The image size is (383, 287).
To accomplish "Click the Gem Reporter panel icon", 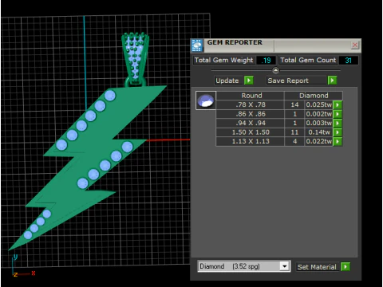I will pyautogui.click(x=197, y=45).
